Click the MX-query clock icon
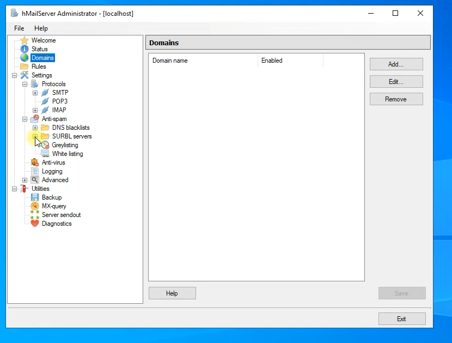The height and width of the screenshot is (343, 452). tap(35, 206)
